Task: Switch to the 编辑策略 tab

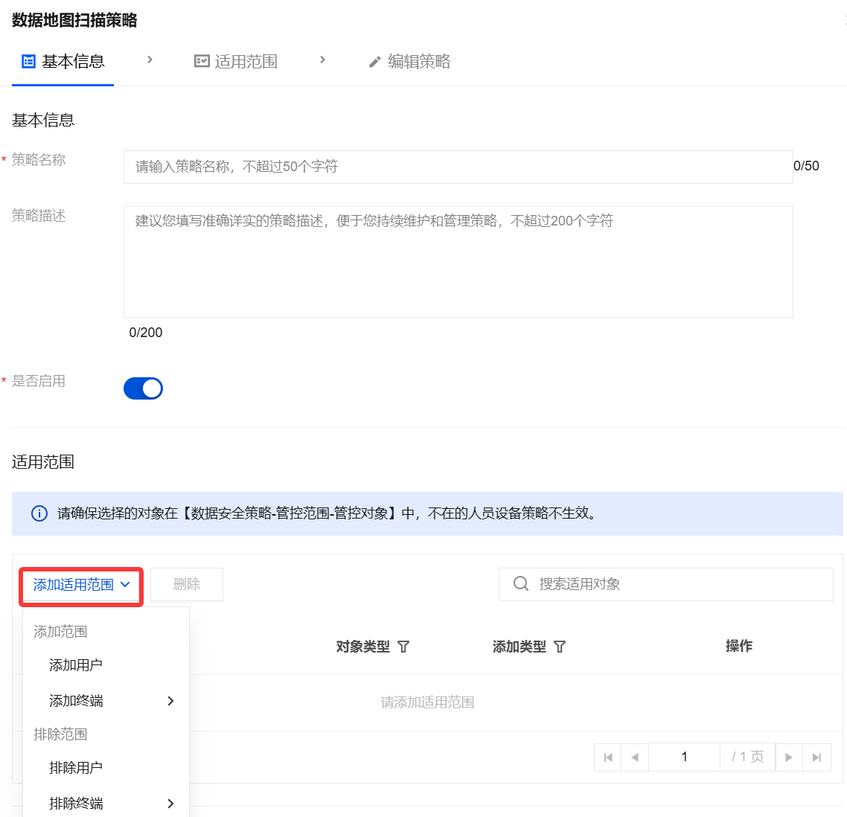Action: click(409, 62)
